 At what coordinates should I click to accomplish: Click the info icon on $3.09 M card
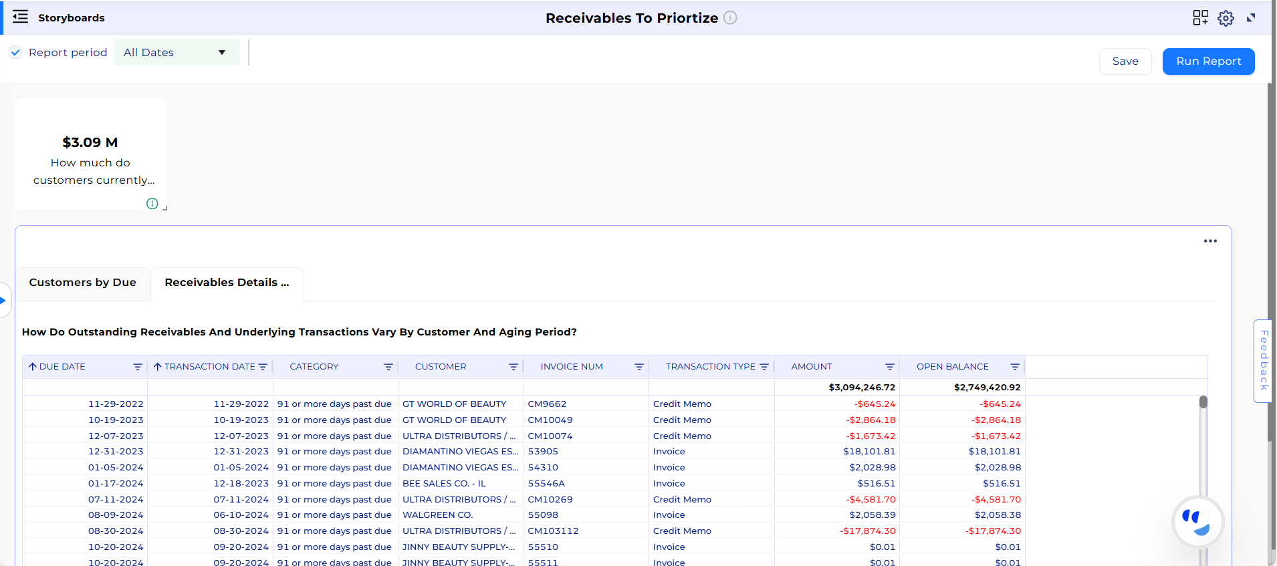(x=152, y=204)
